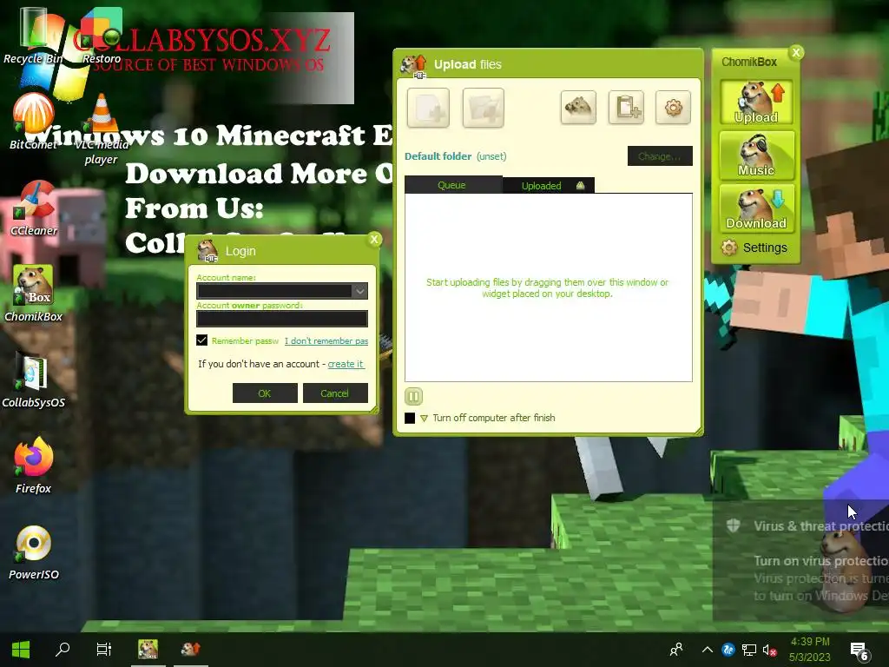The height and width of the screenshot is (667, 889).
Task: Open gear settings icon in Upload window
Action: 673,107
